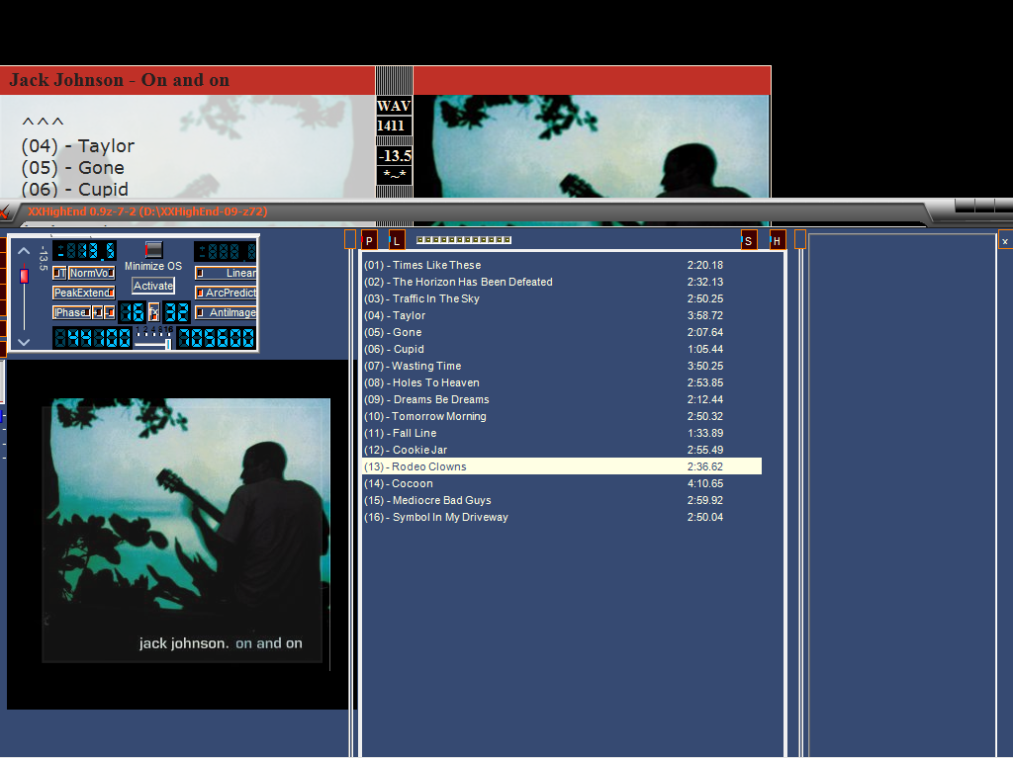Click the orange handle left of P button
The height and width of the screenshot is (759, 1013).
[x=349, y=239]
